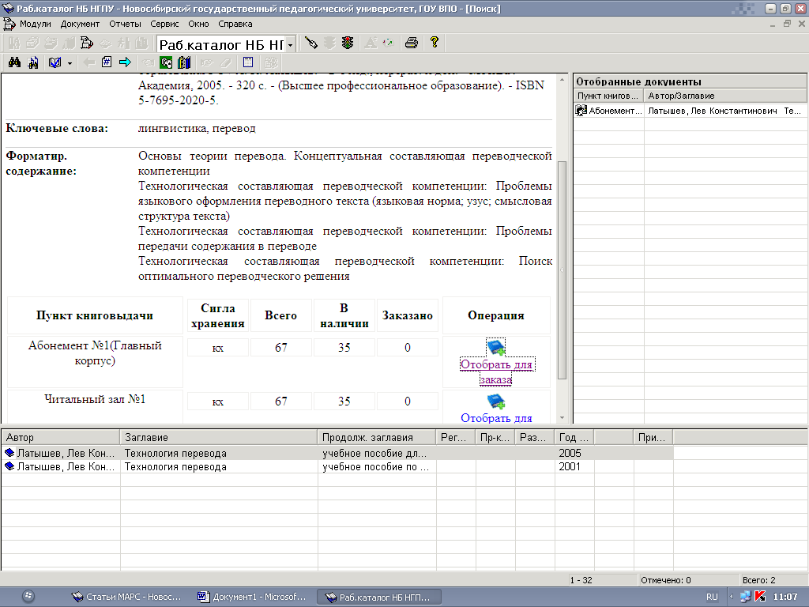Click the text учебное пособие по ...
The width and height of the screenshot is (809, 607).
[375, 466]
